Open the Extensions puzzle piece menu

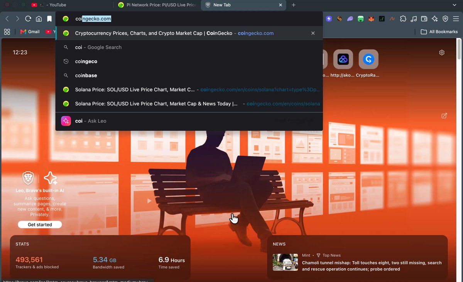(x=403, y=18)
